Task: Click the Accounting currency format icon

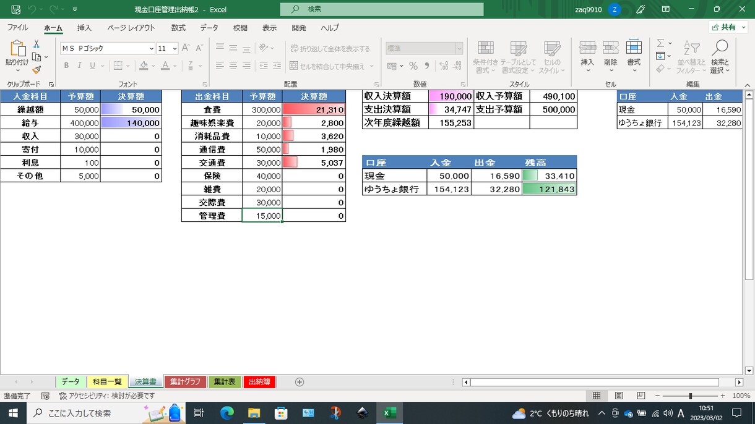Action: coord(392,66)
